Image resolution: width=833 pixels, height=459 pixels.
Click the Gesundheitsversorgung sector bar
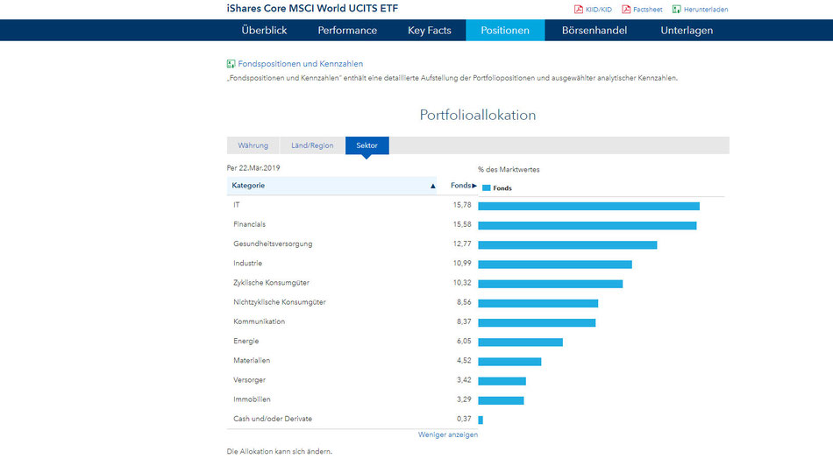click(x=567, y=245)
